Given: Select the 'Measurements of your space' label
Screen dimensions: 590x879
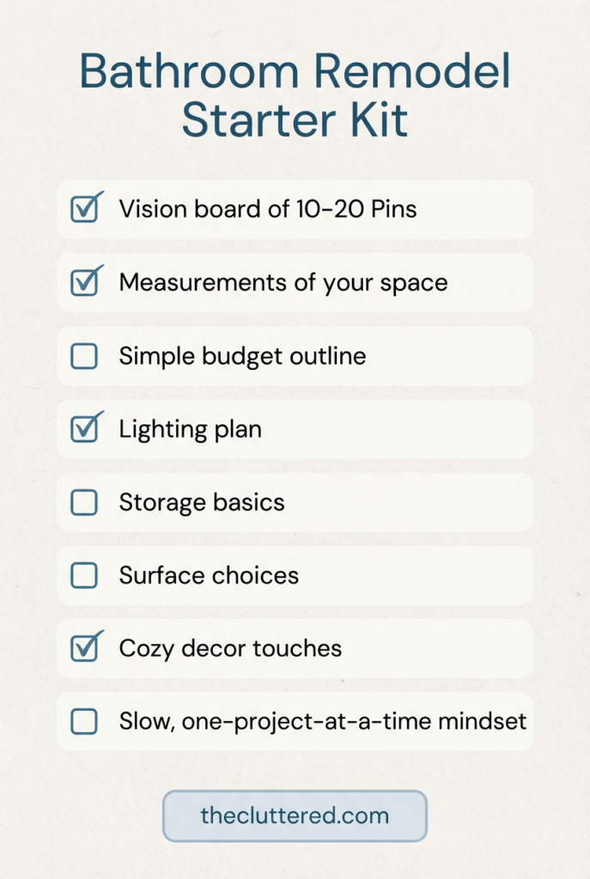Looking at the screenshot, I should tap(283, 282).
